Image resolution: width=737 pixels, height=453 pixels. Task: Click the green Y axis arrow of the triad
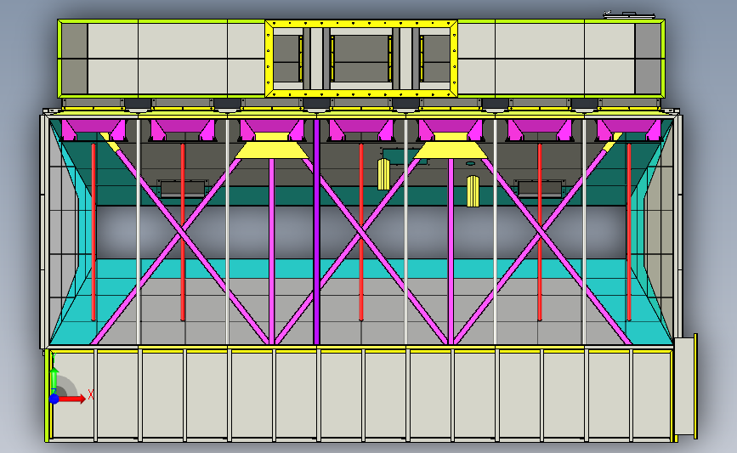tap(54, 379)
